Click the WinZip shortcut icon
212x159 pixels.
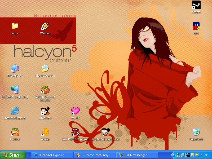(45, 132)
